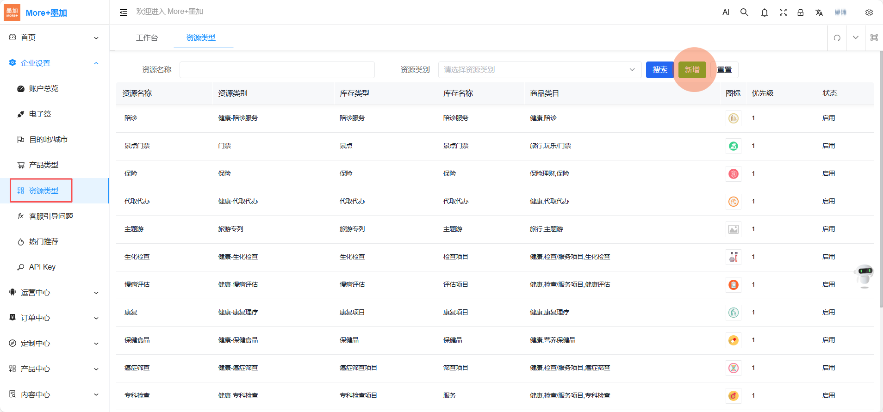The image size is (883, 412).
Task: Click the 陪诊 row icon thumbnail
Action: pyautogui.click(x=733, y=118)
